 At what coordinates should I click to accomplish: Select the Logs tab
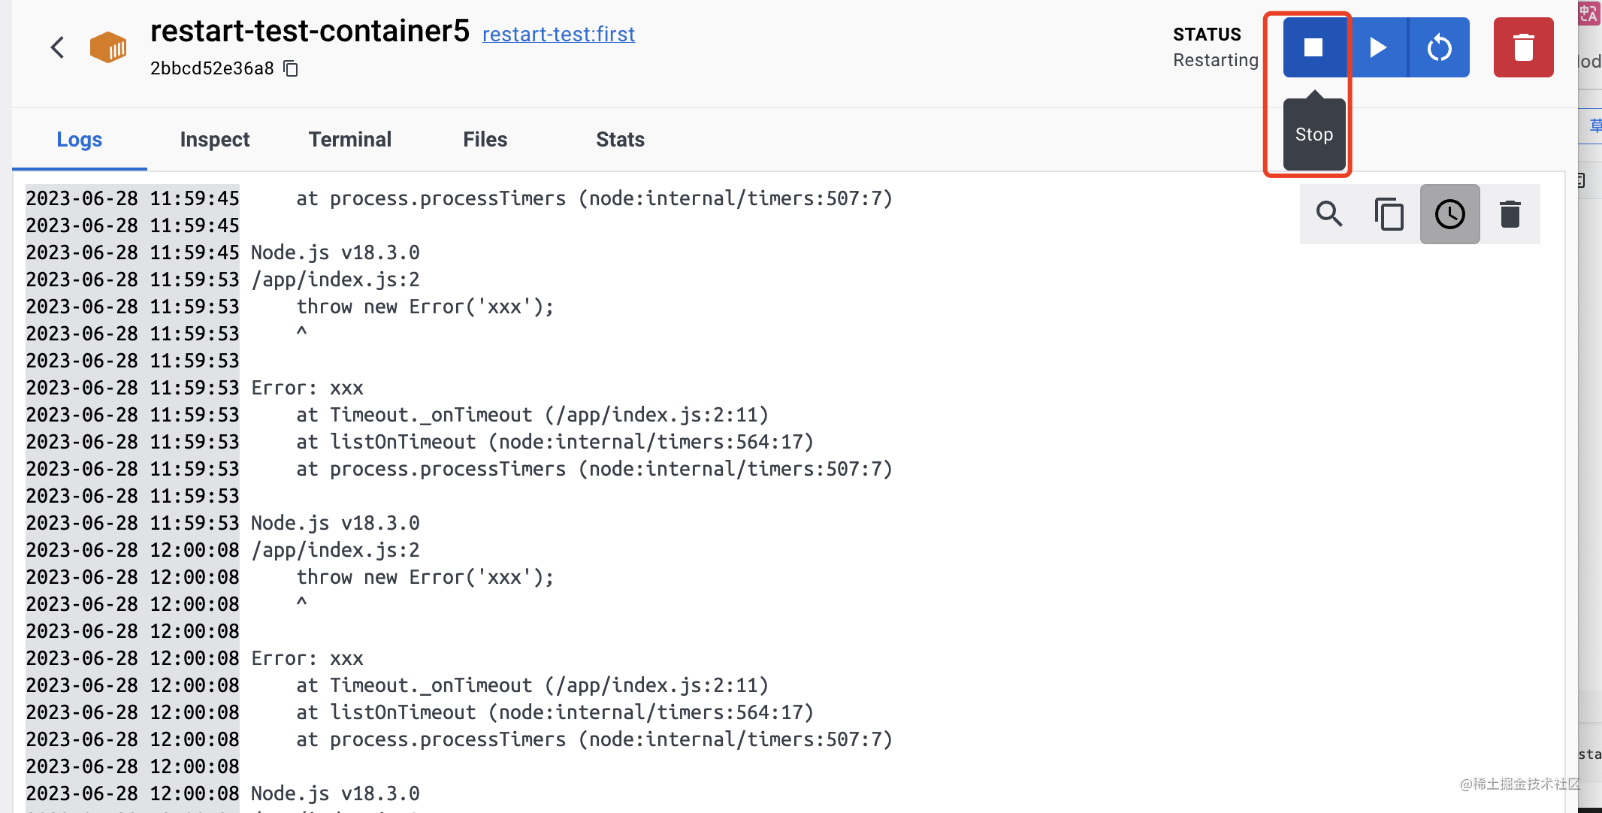click(x=79, y=140)
